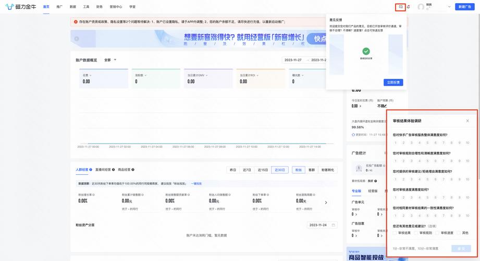
Task: Click the 商品智能投放 promo card
Action: (366, 254)
